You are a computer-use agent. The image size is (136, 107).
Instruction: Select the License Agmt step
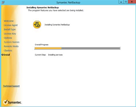coord(11,25)
